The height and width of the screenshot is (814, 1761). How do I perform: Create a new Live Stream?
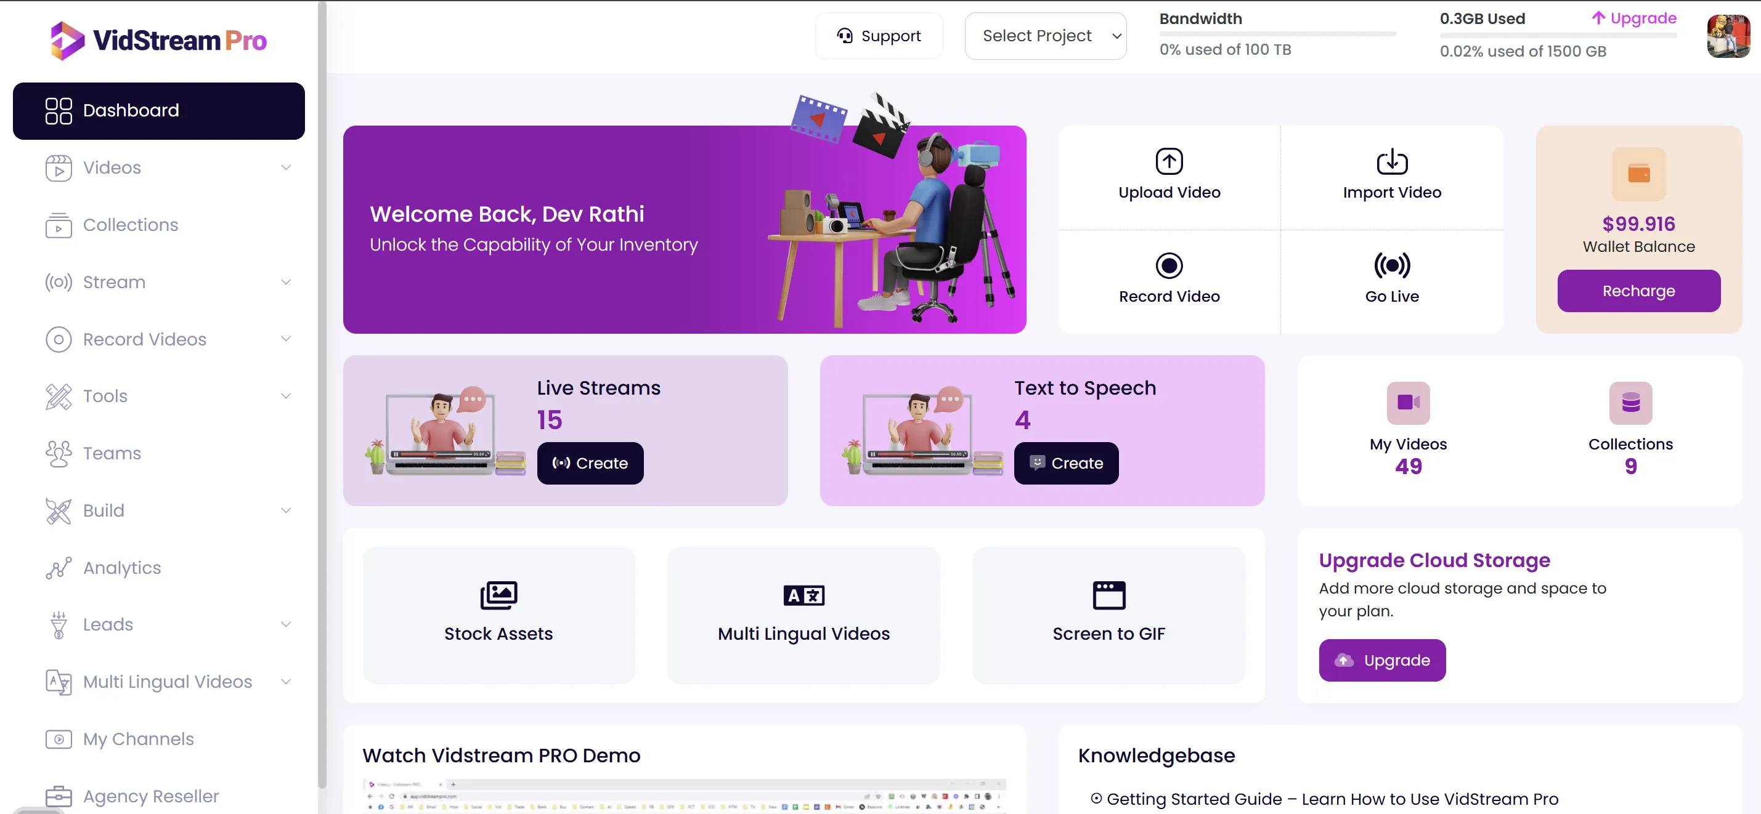click(x=590, y=464)
